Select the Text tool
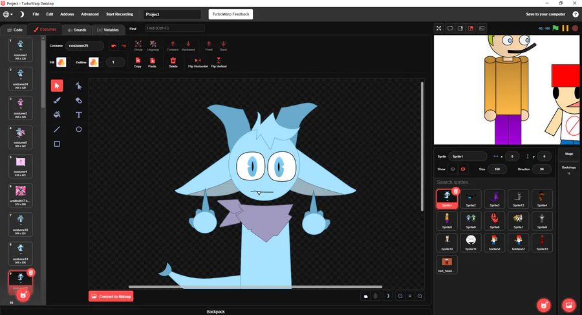 (79, 114)
